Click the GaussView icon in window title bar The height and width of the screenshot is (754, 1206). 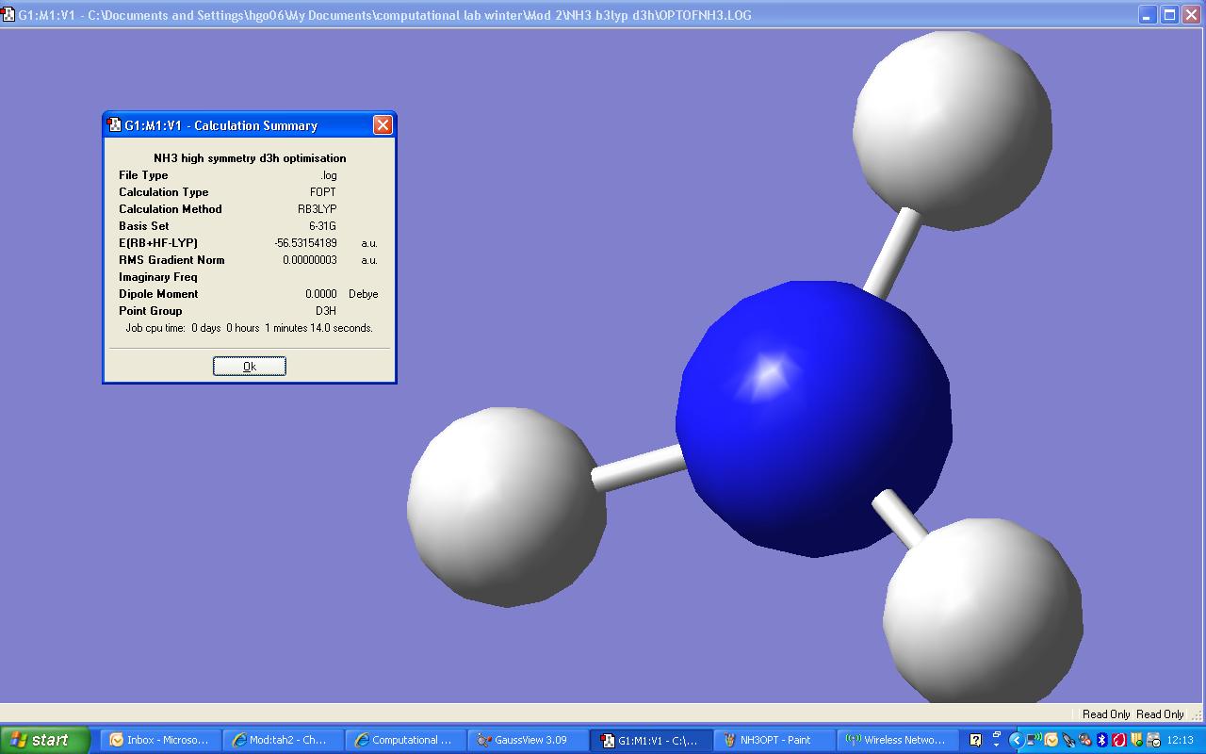tap(8, 15)
